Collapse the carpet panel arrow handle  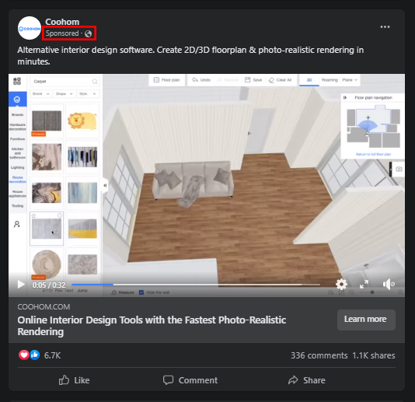click(x=105, y=185)
